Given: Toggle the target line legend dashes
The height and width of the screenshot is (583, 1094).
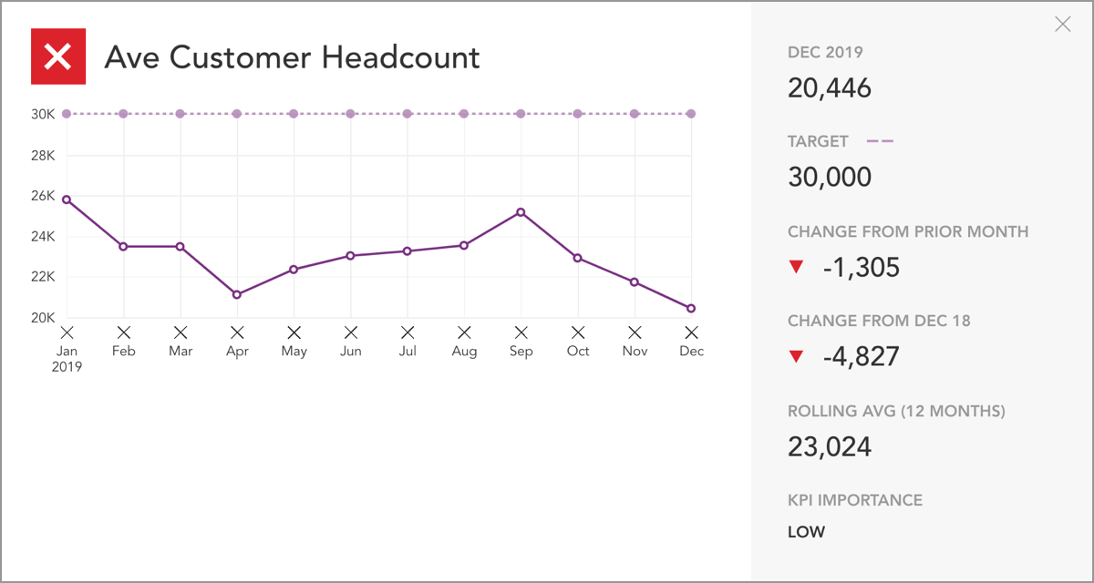Looking at the screenshot, I should tap(881, 141).
